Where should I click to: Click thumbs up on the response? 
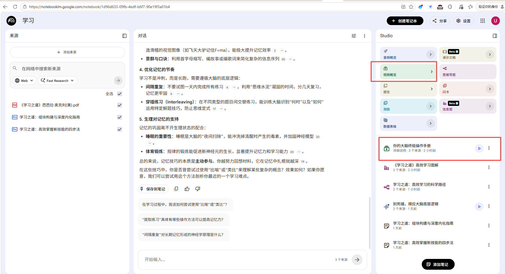click(x=187, y=189)
